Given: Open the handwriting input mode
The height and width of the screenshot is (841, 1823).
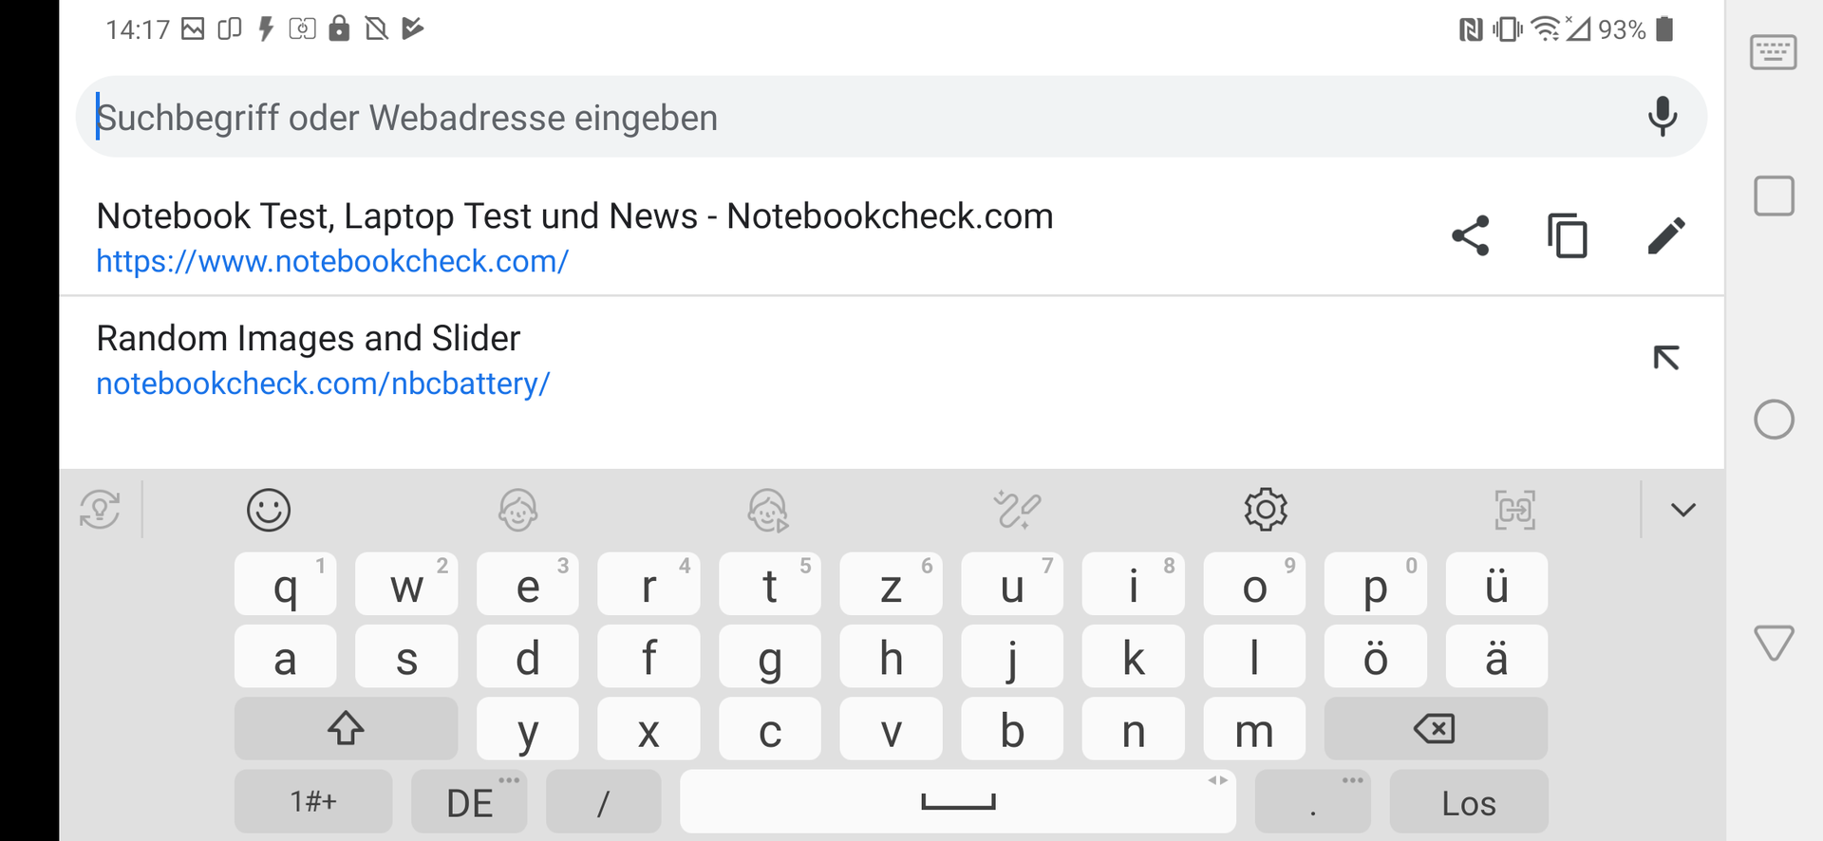Looking at the screenshot, I should (1017, 510).
